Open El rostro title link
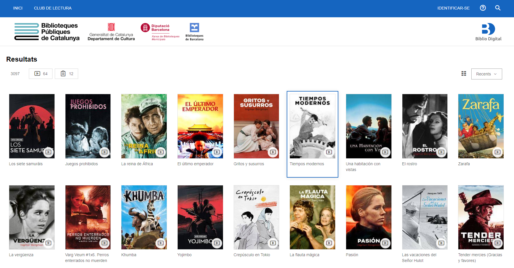514x268 pixels. click(409, 164)
